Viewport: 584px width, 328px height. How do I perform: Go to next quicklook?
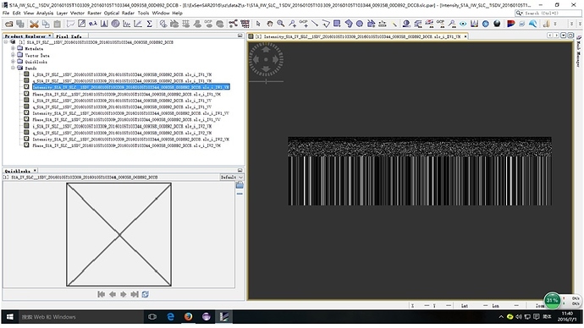124,294
